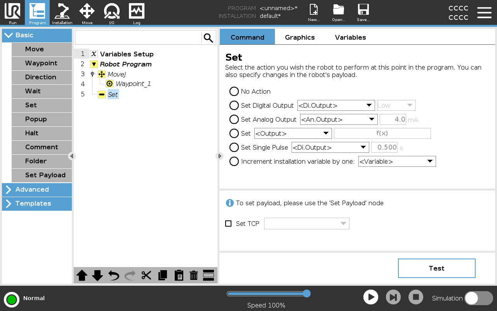The image size is (497, 311).
Task: Click the undo arrow icon
Action: 114,276
